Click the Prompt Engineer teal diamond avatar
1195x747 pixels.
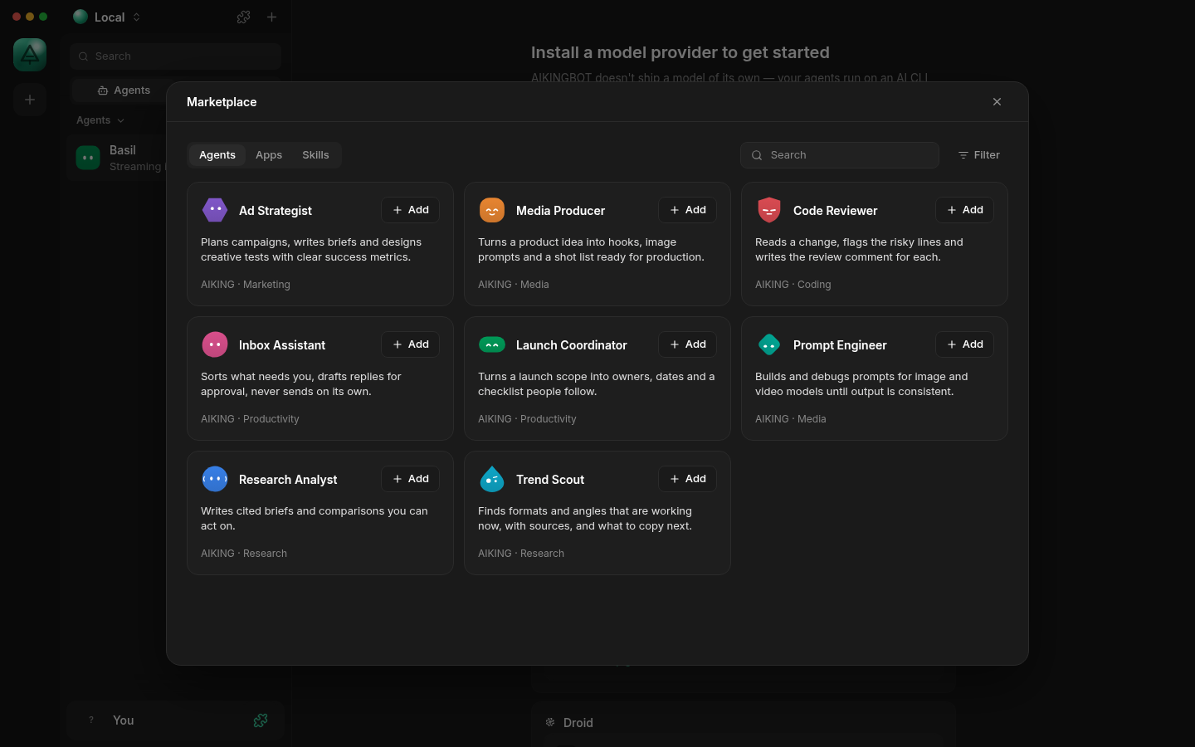769,344
